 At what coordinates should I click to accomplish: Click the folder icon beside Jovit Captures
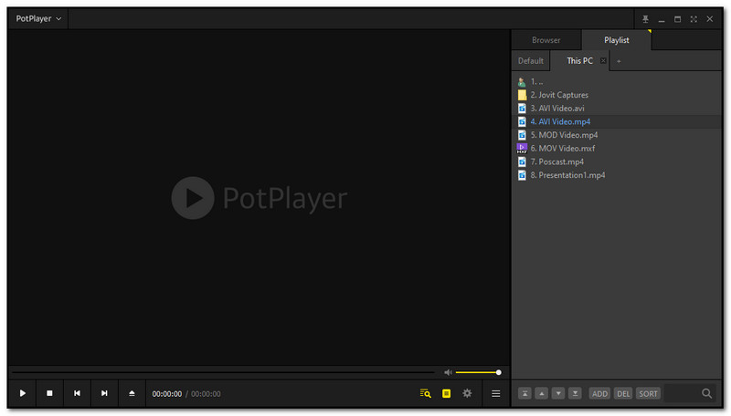coord(522,95)
